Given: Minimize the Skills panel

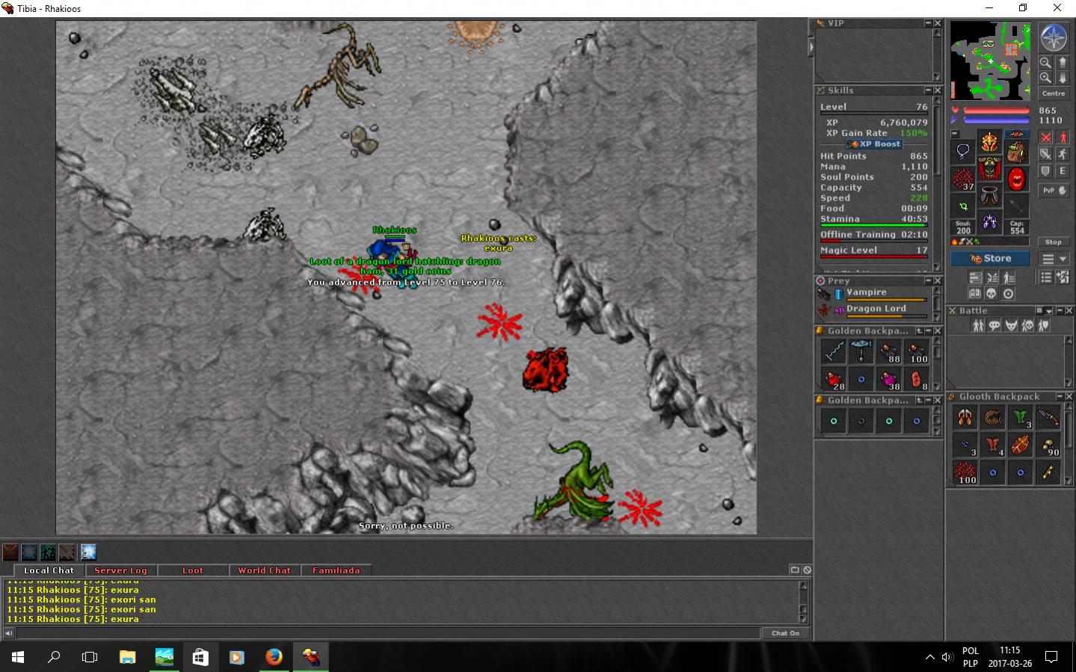Looking at the screenshot, I should pyautogui.click(x=928, y=90).
